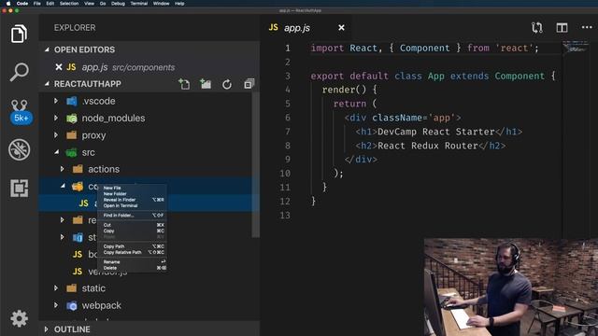Select the proxy folder row
598x336 pixels.
[x=146, y=135]
